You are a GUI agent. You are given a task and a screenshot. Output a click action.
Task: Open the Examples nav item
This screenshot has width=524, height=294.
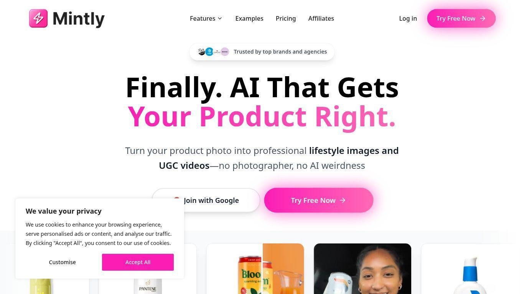tap(249, 18)
